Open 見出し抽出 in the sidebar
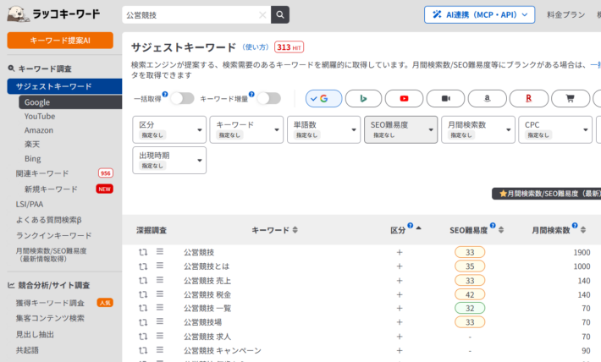 [x=35, y=334]
